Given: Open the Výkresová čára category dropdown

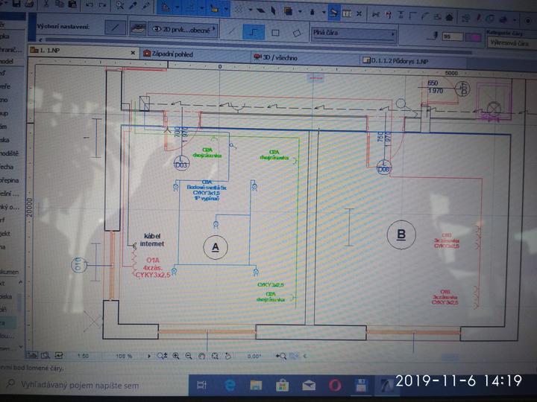Looking at the screenshot, I should [x=511, y=42].
